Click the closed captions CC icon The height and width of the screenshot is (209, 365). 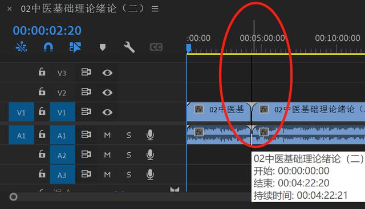click(156, 47)
